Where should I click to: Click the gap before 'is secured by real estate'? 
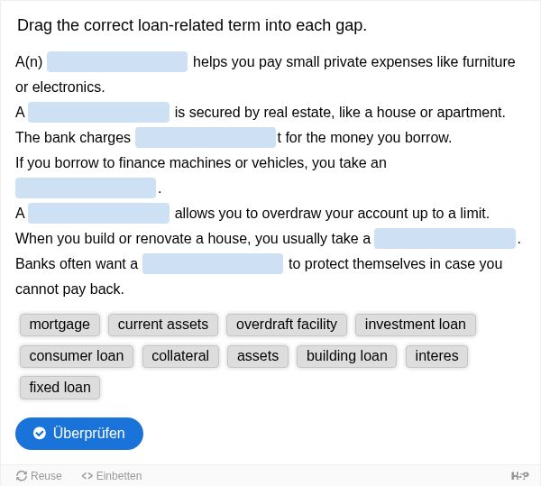click(x=98, y=113)
